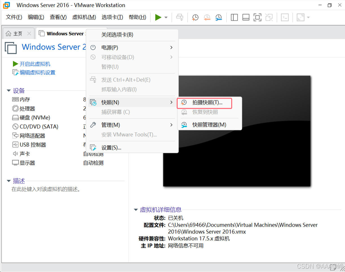Click the 自动检测 value for 显示器
The image size is (345, 272).
(93, 163)
